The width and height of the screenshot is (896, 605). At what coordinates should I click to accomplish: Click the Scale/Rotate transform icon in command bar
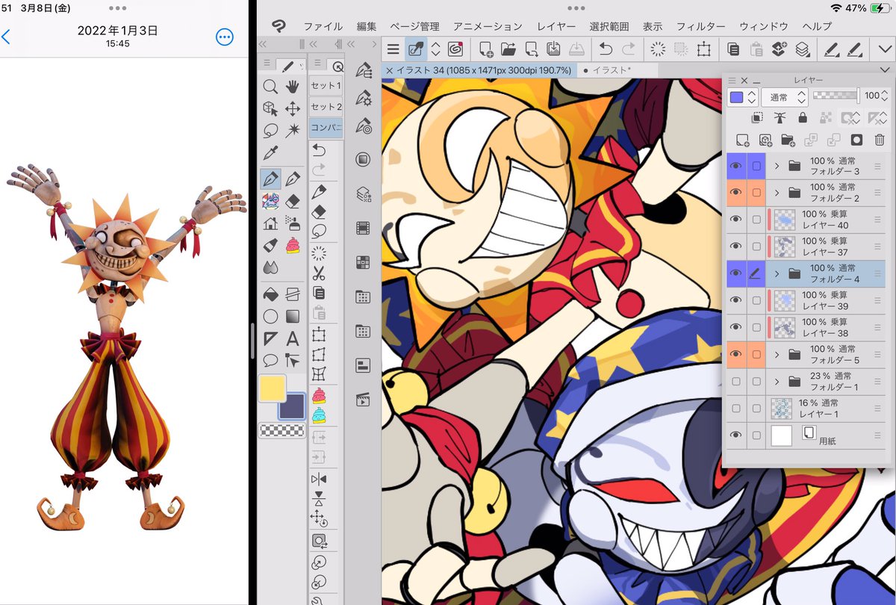(703, 49)
